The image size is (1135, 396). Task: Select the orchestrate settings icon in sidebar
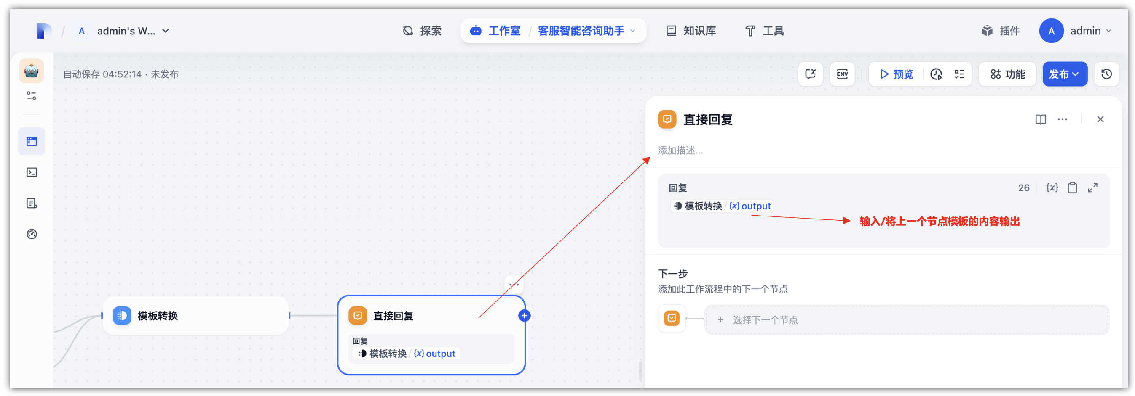[31, 96]
